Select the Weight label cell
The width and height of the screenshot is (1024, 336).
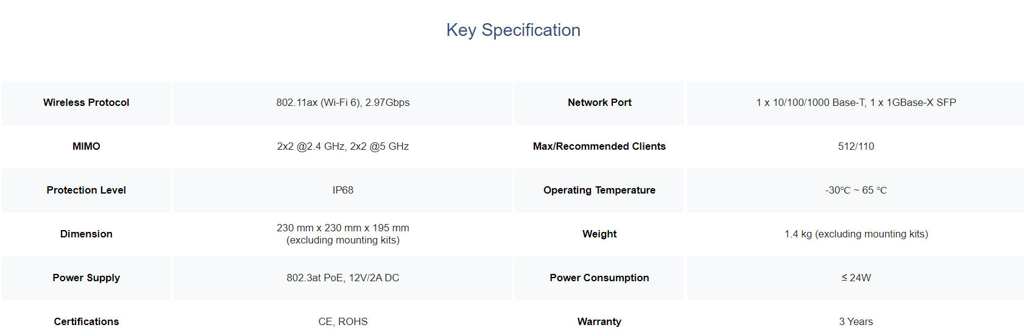(599, 234)
